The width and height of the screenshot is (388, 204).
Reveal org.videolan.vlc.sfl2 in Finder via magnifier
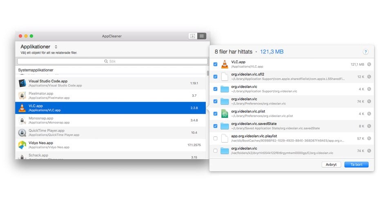click(369, 77)
